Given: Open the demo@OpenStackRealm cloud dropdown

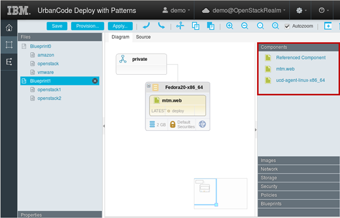Looking at the screenshot, I should tap(243, 11).
